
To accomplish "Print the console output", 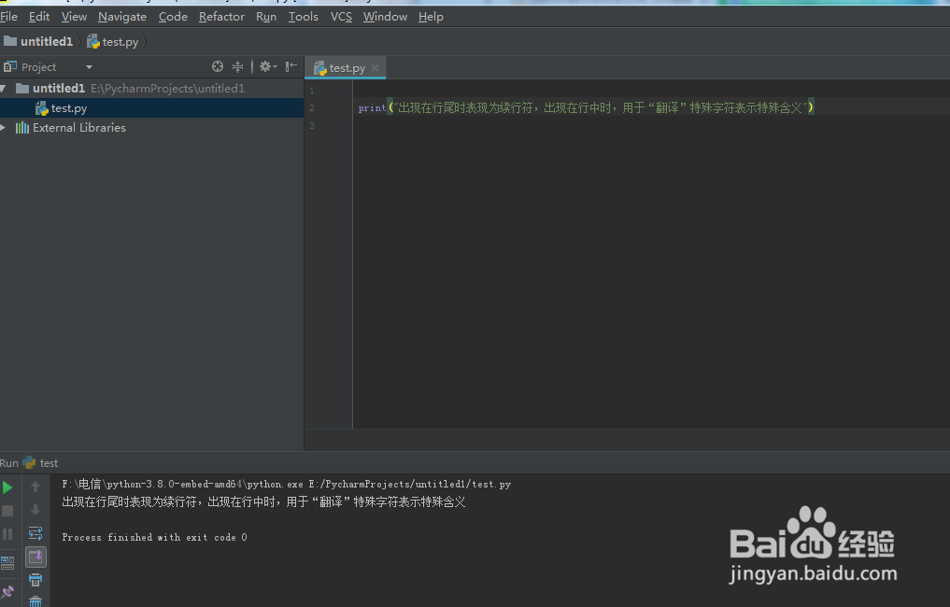I will pyautogui.click(x=35, y=580).
